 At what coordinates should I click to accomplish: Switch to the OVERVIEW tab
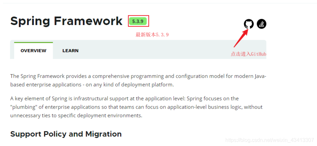[33, 51]
